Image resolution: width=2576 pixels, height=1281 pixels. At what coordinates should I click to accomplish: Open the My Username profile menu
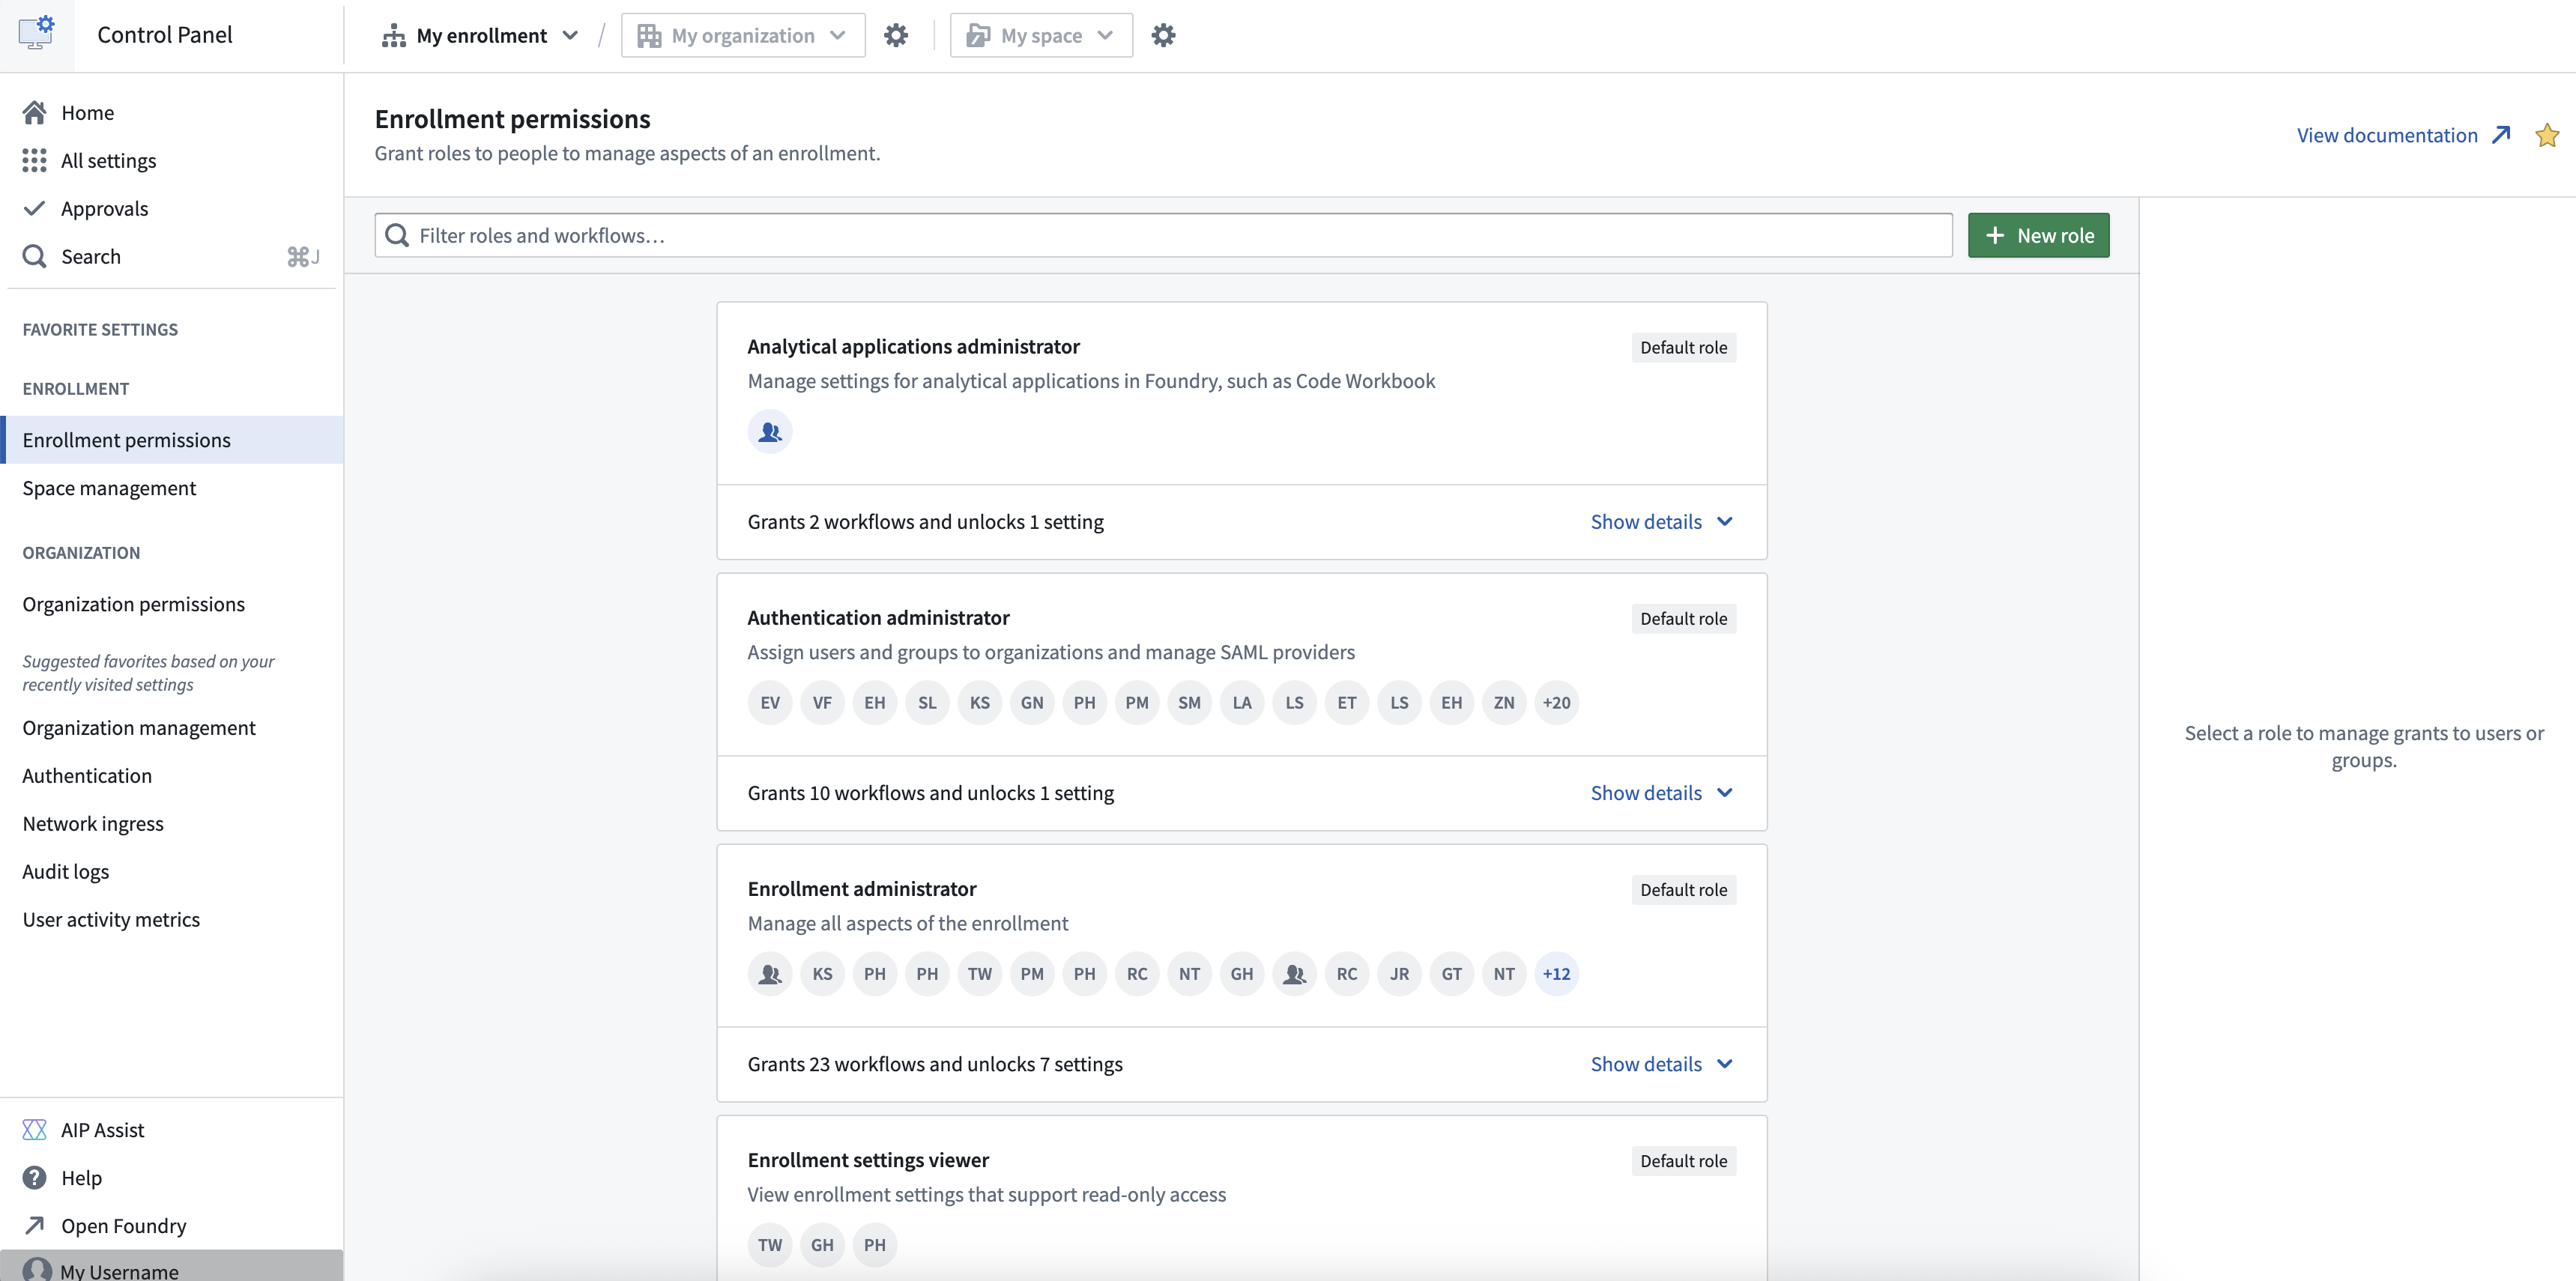(172, 1267)
